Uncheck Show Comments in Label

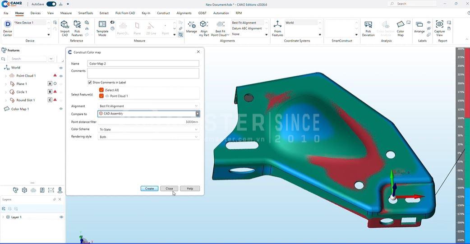click(x=90, y=82)
